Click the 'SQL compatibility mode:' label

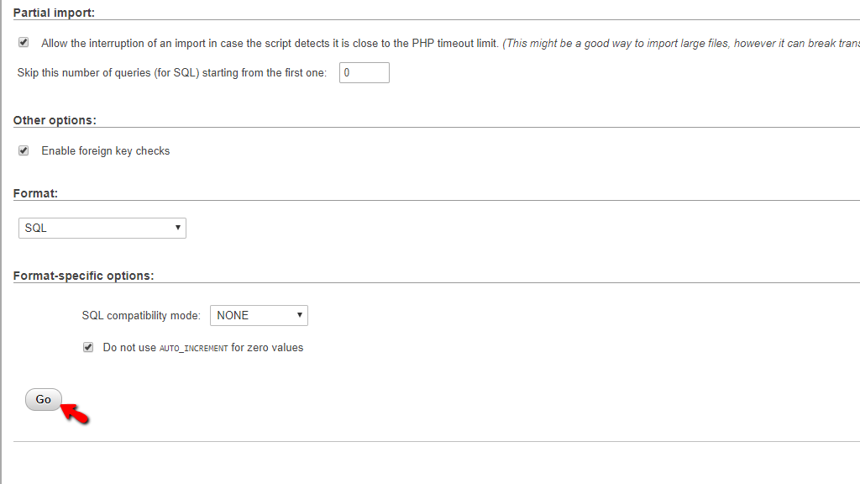141,316
